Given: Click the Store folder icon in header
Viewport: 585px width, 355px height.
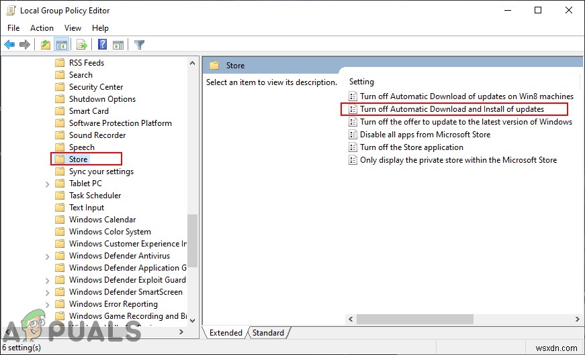Looking at the screenshot, I should [x=214, y=66].
